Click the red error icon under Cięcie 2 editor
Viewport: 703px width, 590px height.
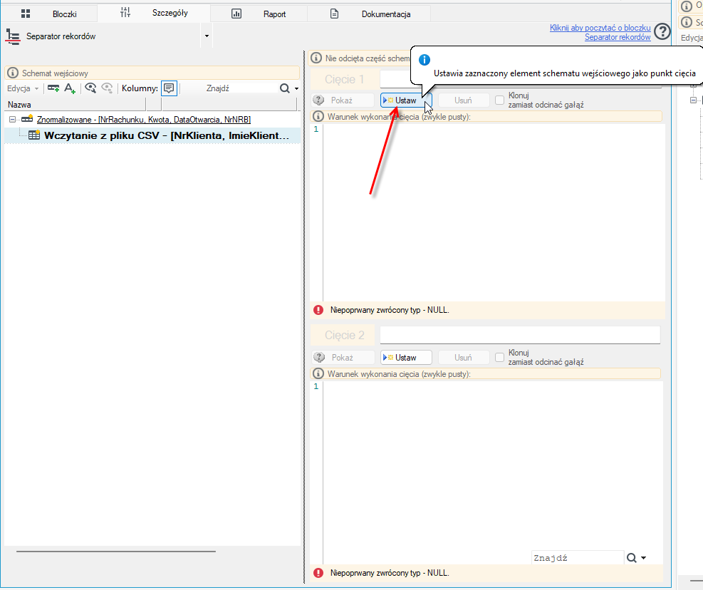tap(318, 573)
